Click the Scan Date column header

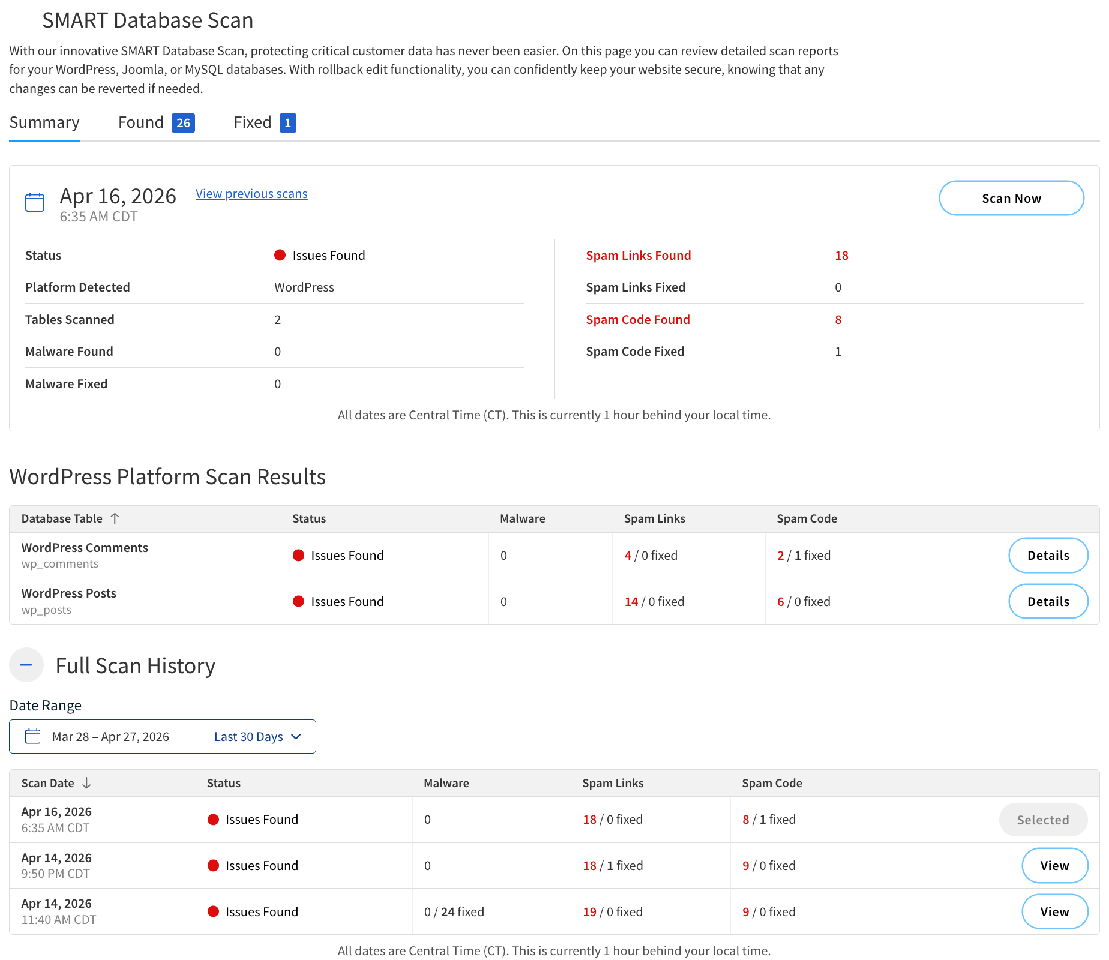[47, 783]
